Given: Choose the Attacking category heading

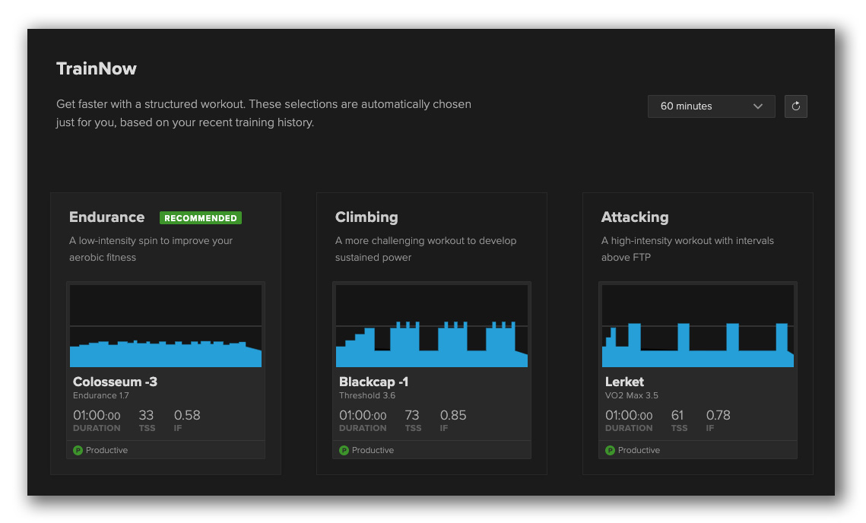Looking at the screenshot, I should click(x=635, y=217).
